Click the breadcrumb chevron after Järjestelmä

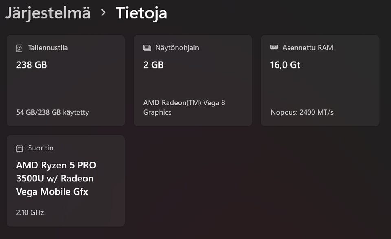(103, 13)
